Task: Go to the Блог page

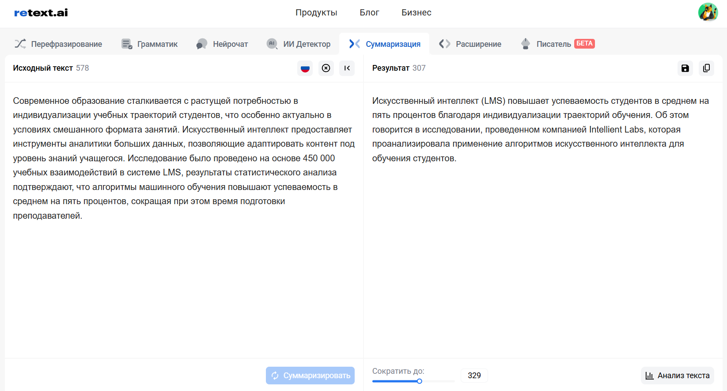Action: pyautogui.click(x=369, y=13)
